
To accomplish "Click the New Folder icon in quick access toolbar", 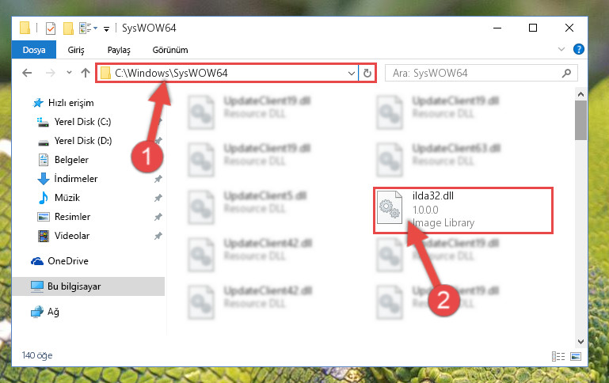I will (x=68, y=28).
